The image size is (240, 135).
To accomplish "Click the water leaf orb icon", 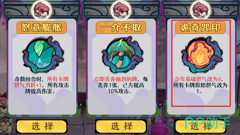I will point(43,55).
